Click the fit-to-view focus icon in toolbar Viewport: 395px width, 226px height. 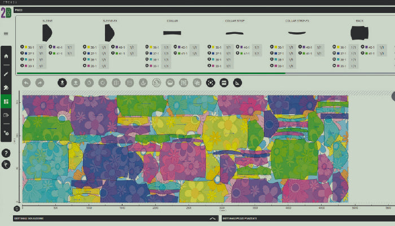click(210, 82)
